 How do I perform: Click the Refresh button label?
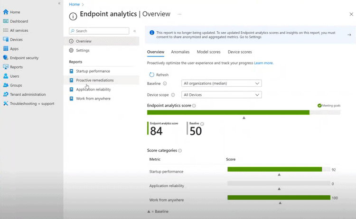162,74
